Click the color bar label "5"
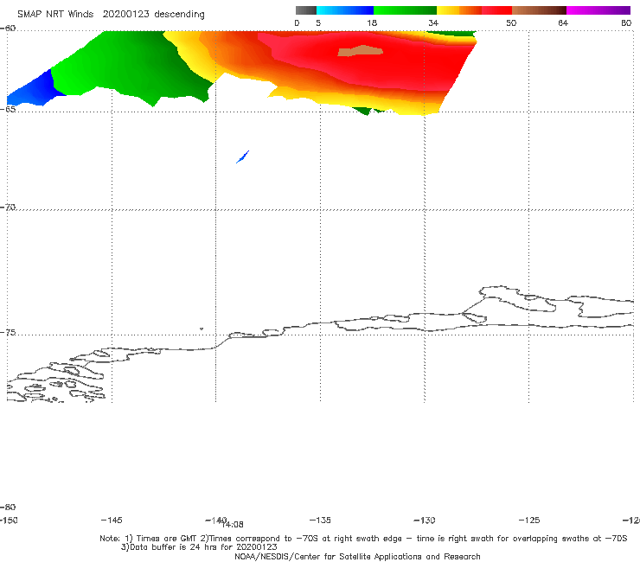Image resolution: width=640 pixels, height=562 pixels. point(318,22)
